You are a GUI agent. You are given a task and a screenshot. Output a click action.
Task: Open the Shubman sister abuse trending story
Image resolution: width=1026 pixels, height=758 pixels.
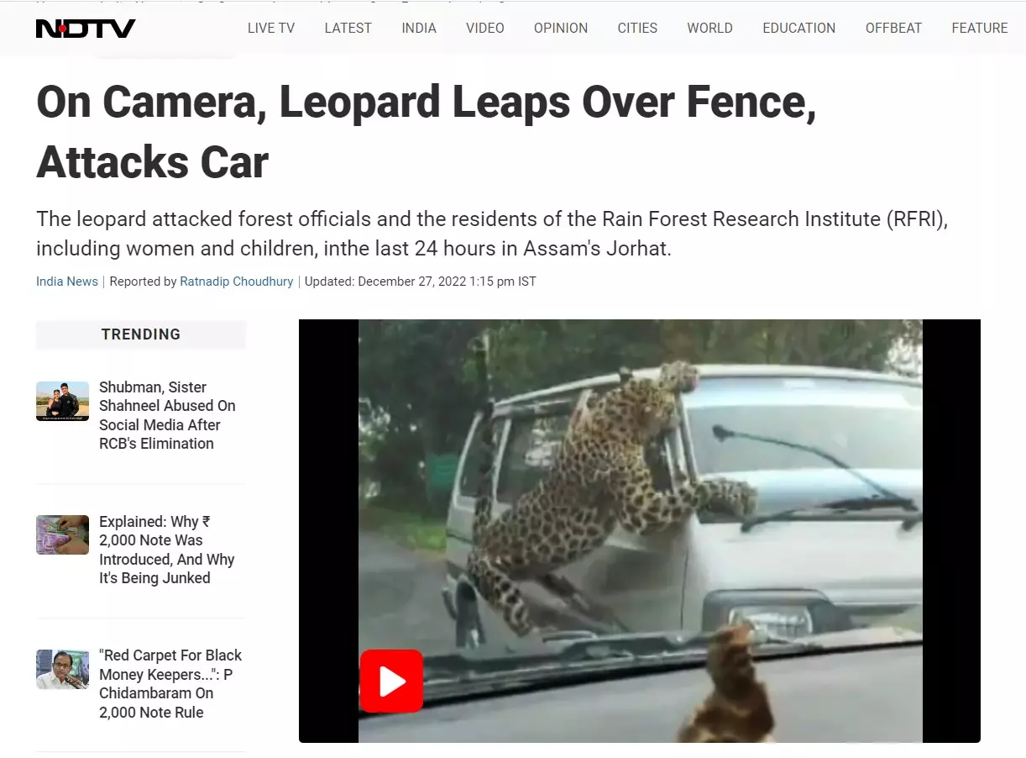click(x=167, y=415)
